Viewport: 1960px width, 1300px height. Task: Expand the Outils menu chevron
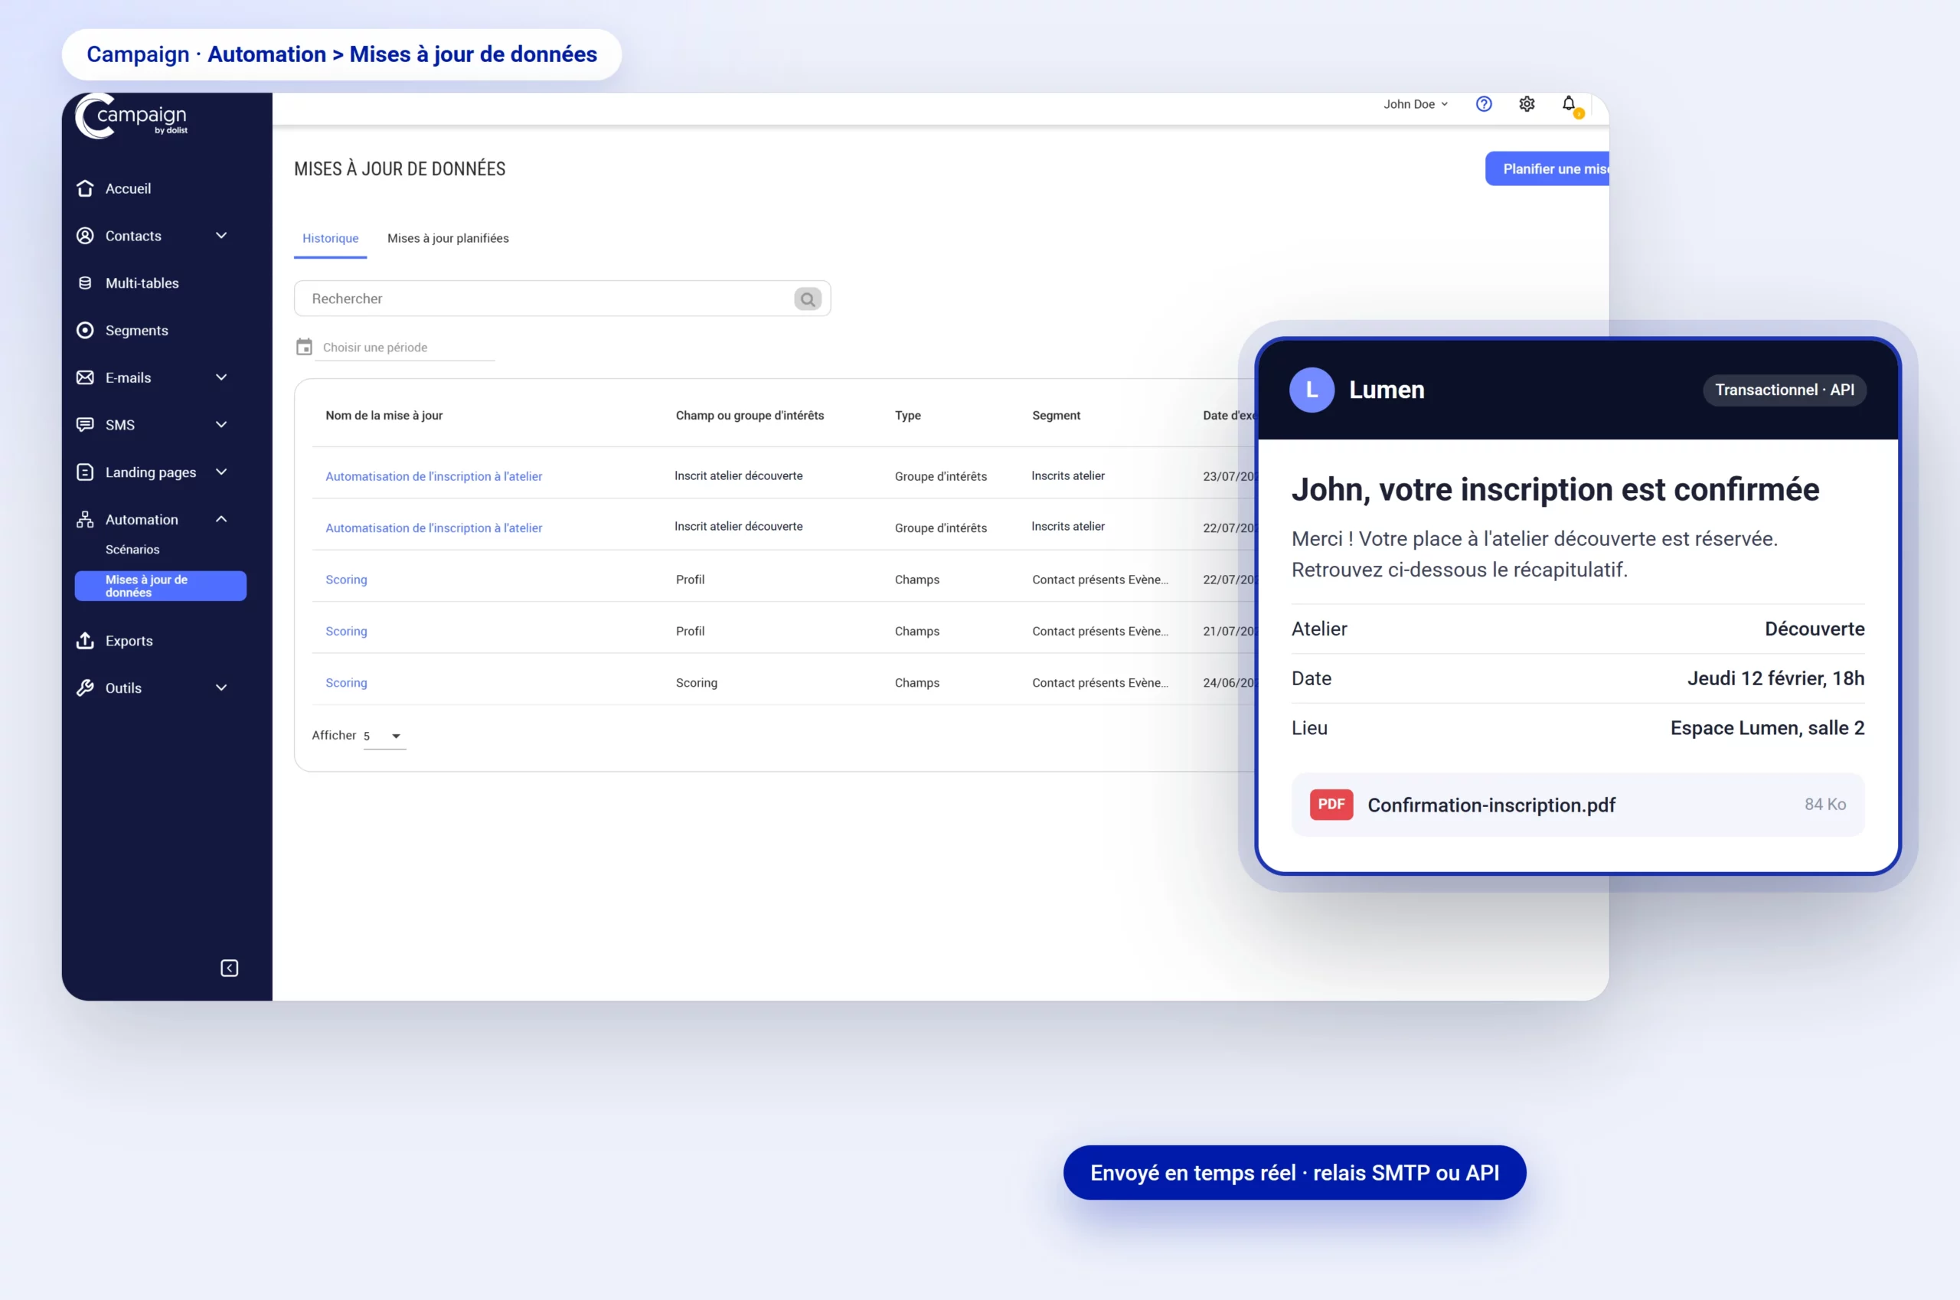[221, 688]
